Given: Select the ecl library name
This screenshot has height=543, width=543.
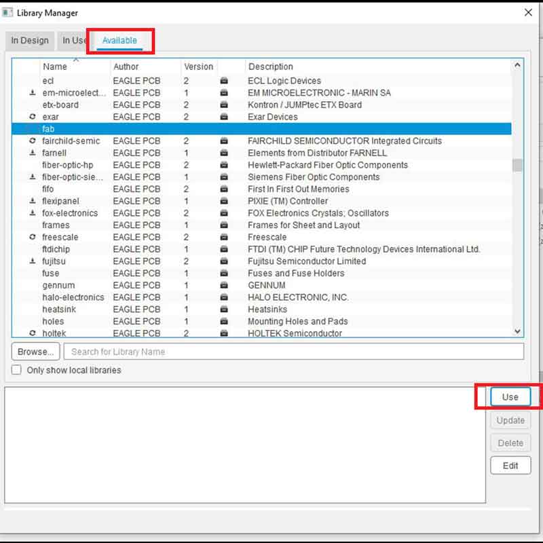Looking at the screenshot, I should pyautogui.click(x=48, y=81).
